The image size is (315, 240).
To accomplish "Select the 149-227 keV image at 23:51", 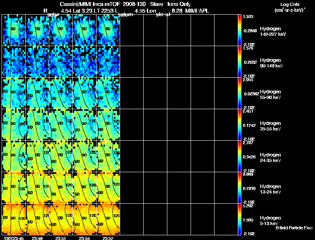I will (61, 30).
